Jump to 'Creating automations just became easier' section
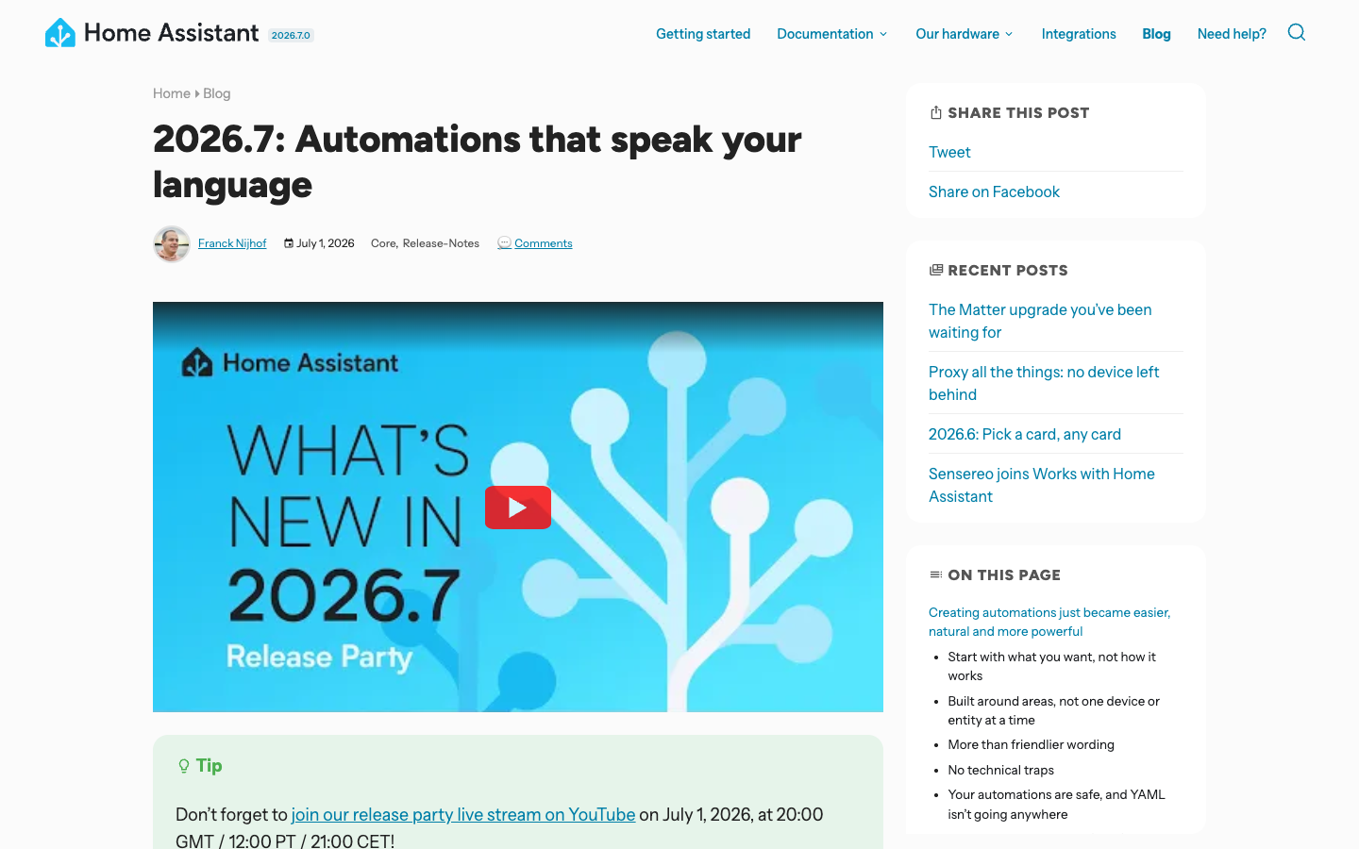 pos(1049,622)
